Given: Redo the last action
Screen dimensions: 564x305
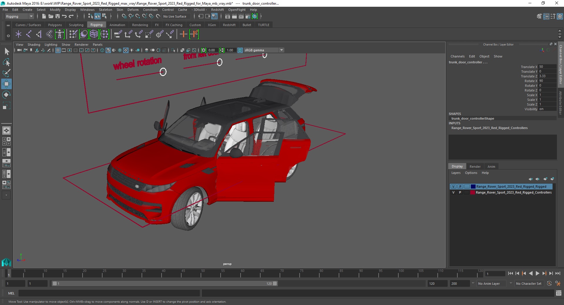Looking at the screenshot, I should tap(71, 16).
